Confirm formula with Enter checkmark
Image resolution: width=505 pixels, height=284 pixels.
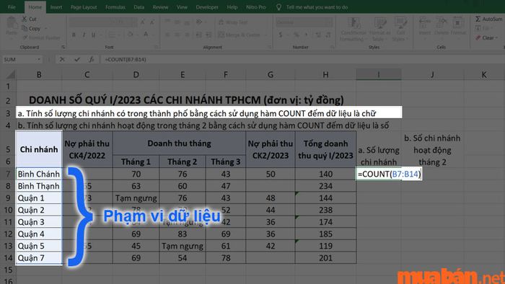click(x=77, y=60)
